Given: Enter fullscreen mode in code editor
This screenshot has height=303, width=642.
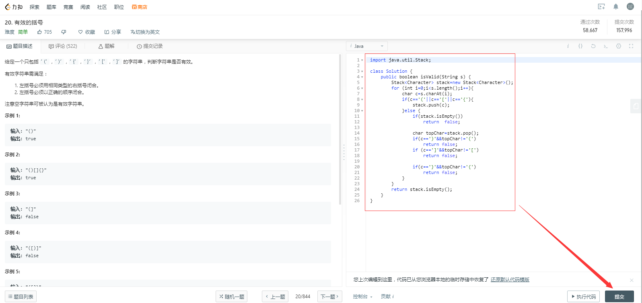Looking at the screenshot, I should 631,46.
